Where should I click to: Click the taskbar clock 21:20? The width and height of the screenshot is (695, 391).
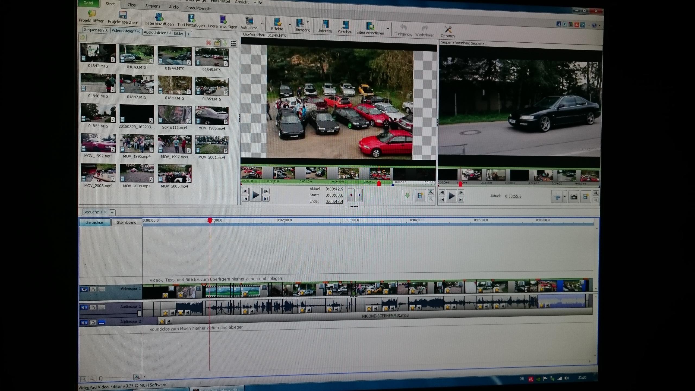tap(582, 378)
